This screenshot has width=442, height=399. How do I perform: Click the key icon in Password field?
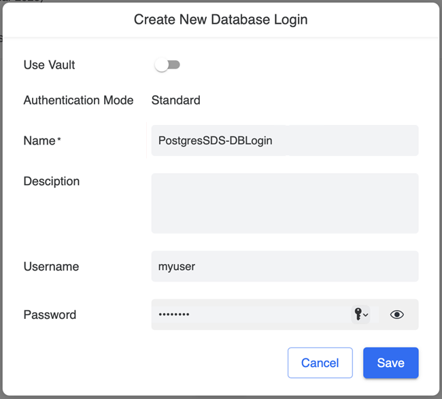coord(358,314)
